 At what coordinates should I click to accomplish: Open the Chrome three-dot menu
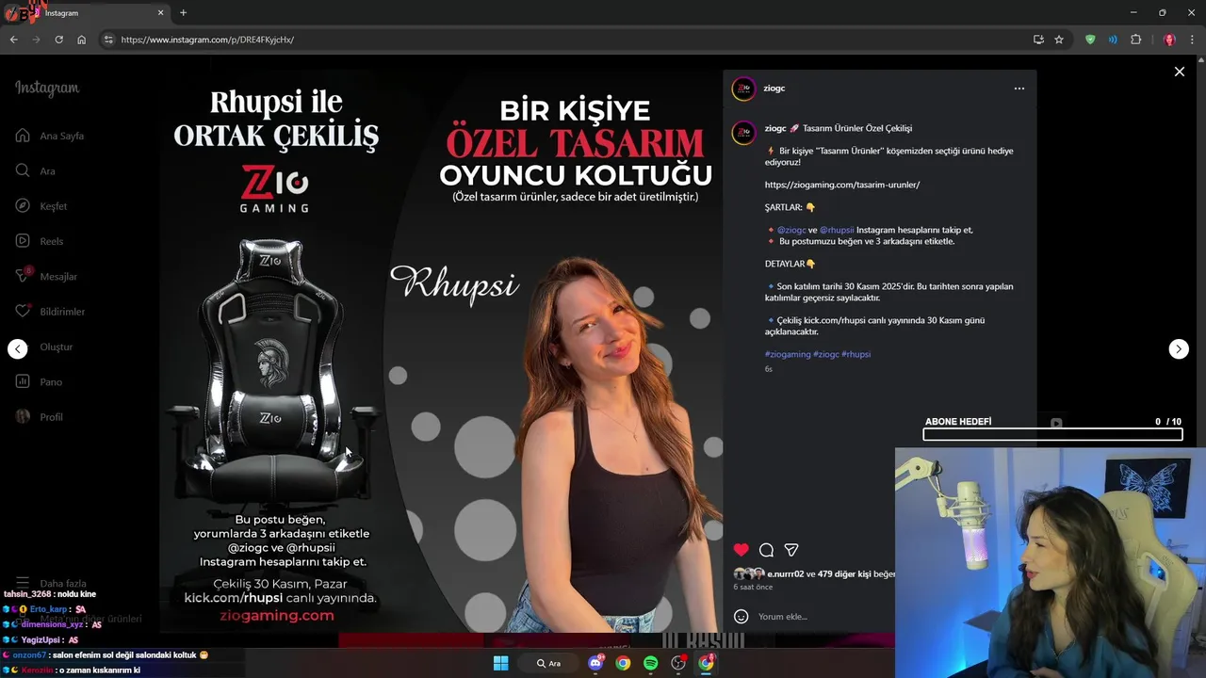1193,40
